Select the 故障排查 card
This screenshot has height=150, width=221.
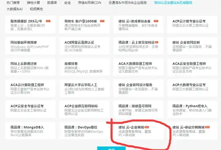coord(84,67)
